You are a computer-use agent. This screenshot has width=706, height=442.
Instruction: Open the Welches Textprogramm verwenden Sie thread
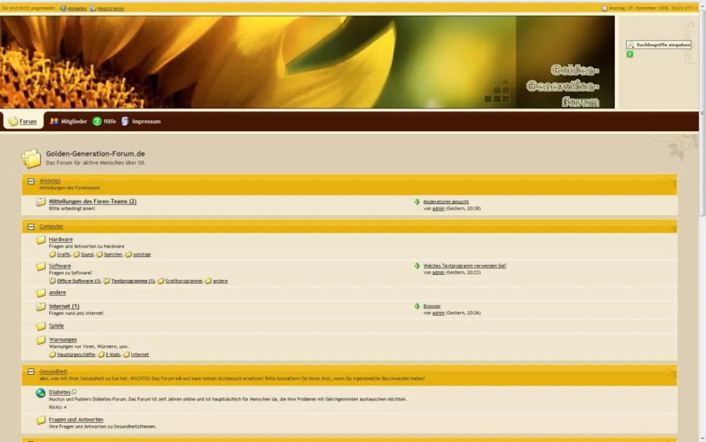pyautogui.click(x=464, y=265)
